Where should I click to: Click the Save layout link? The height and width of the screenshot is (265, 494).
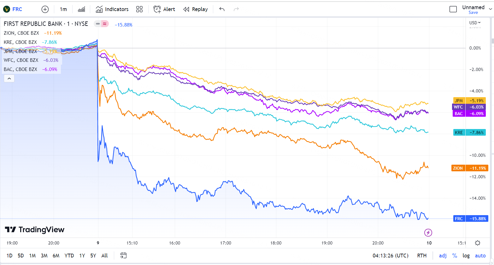[473, 13]
